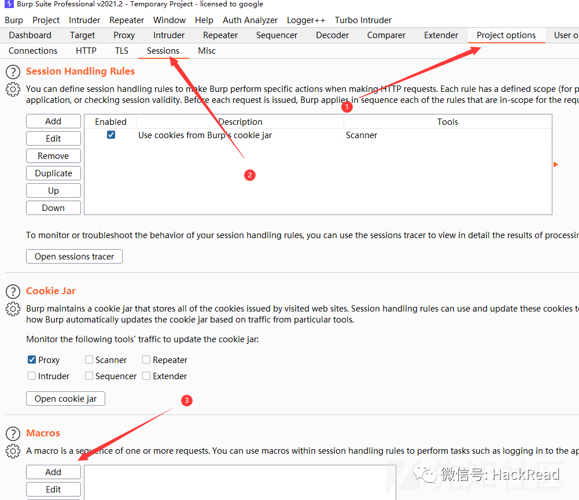This screenshot has height=500, width=579.
Task: Open the Project menu
Action: pyautogui.click(x=46, y=20)
